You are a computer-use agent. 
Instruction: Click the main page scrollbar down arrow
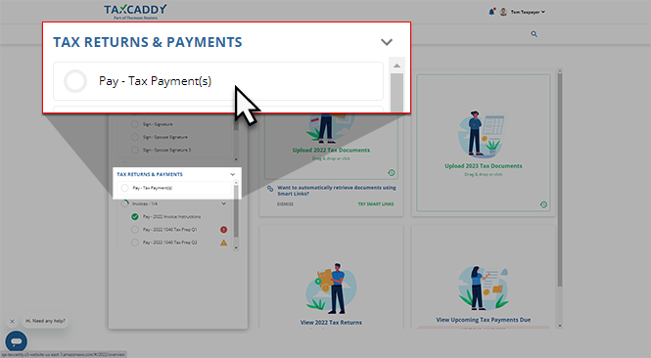tap(560, 326)
